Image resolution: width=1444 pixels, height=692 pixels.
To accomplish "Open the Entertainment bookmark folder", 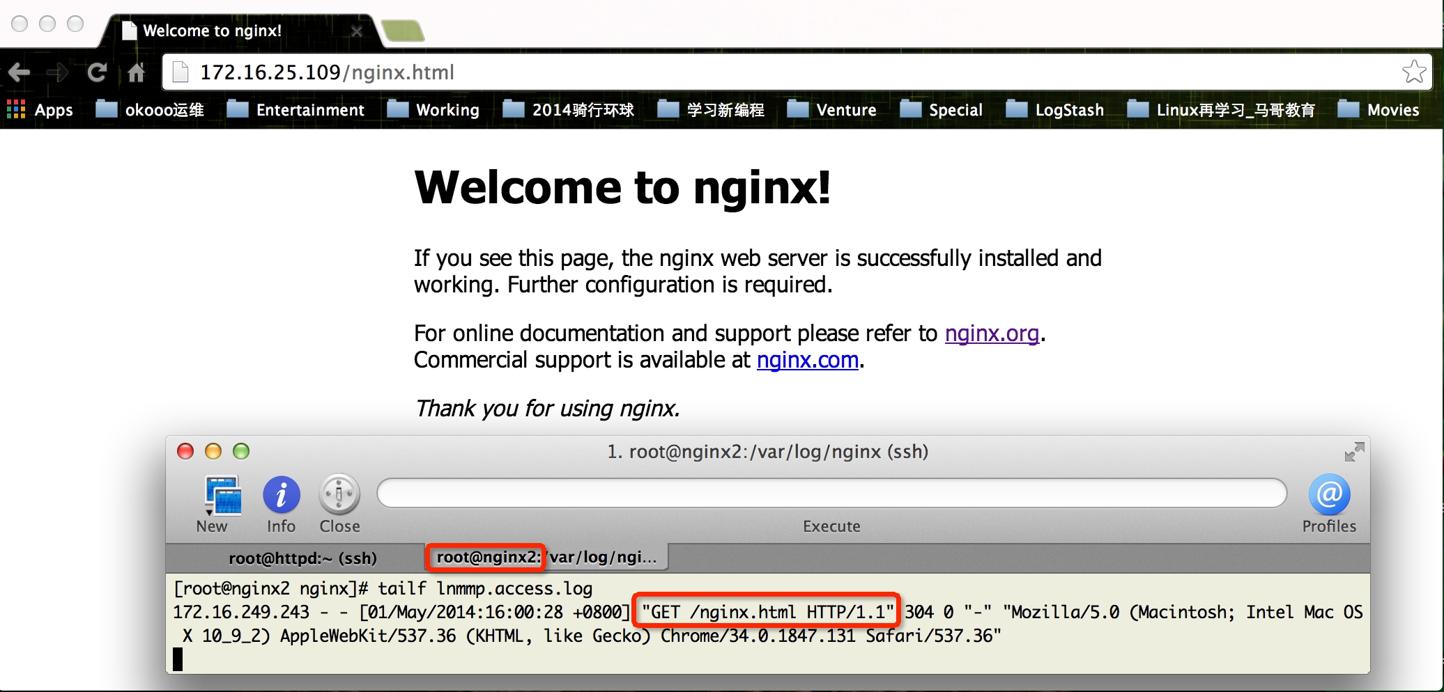I will (295, 109).
